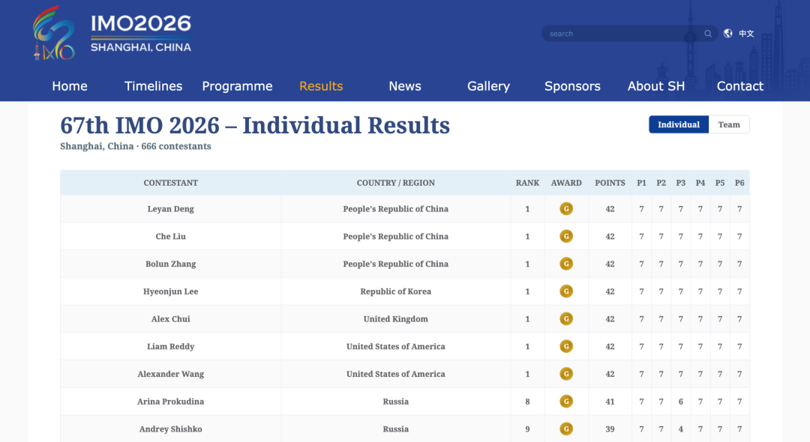Click Bolun Zhang's gold medal icon
Screen dimensions: 810x442
click(x=566, y=264)
